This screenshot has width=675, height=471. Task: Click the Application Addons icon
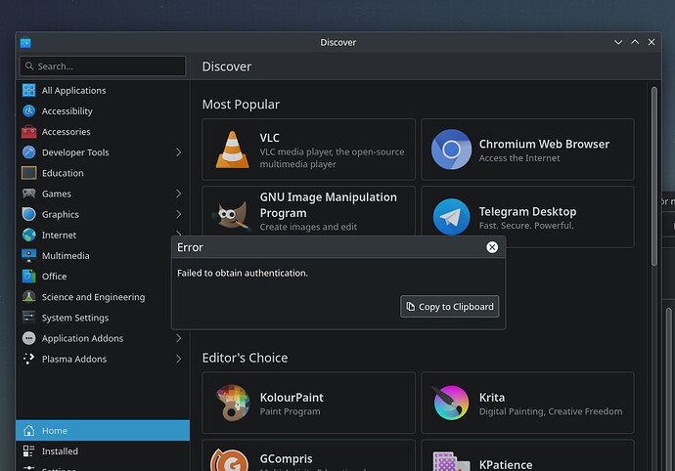(x=28, y=338)
